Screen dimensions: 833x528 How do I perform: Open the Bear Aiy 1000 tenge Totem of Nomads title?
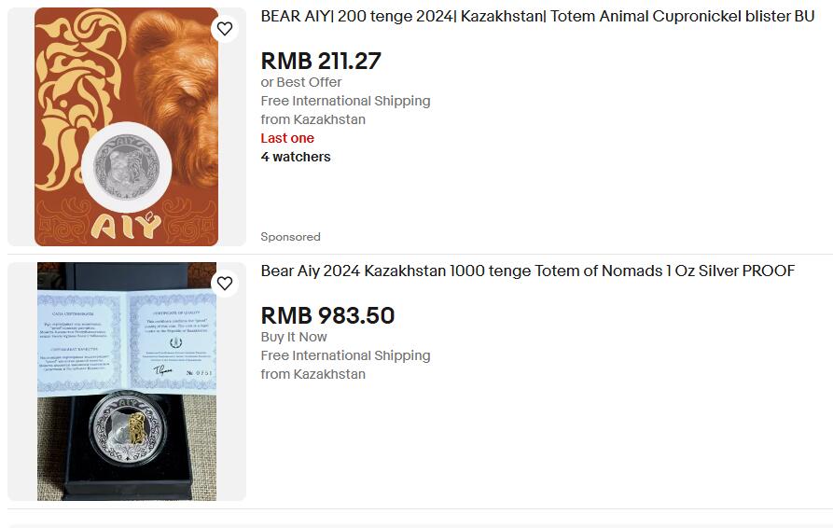click(528, 271)
